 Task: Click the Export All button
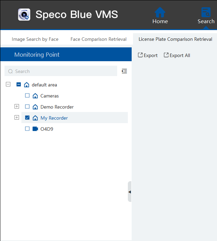point(177,55)
